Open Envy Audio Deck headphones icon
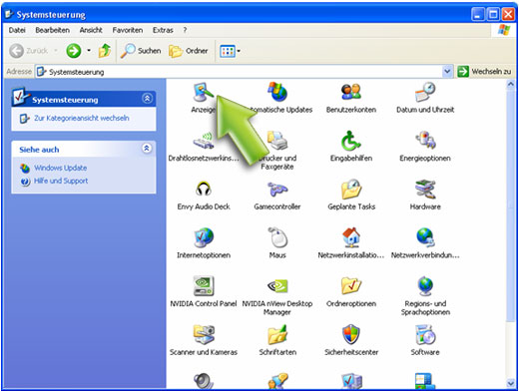The height and width of the screenshot is (392, 519). pyautogui.click(x=204, y=190)
